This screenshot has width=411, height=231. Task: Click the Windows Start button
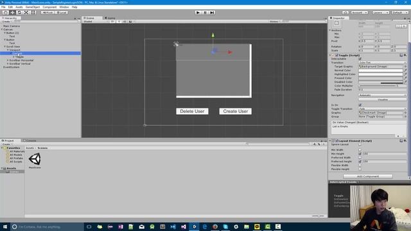pos(5,227)
